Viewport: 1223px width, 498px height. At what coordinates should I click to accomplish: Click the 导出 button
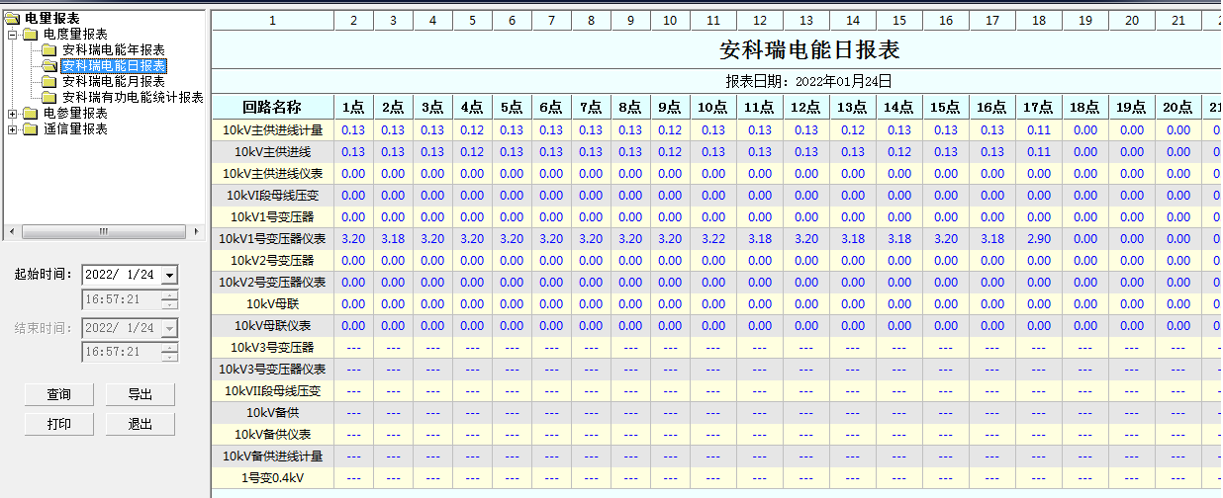(x=141, y=394)
